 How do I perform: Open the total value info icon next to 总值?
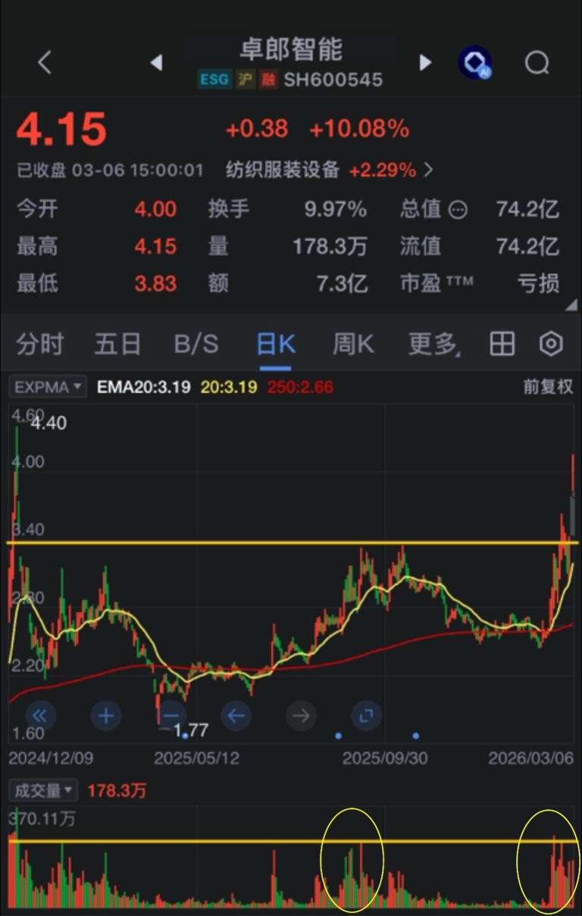(458, 209)
